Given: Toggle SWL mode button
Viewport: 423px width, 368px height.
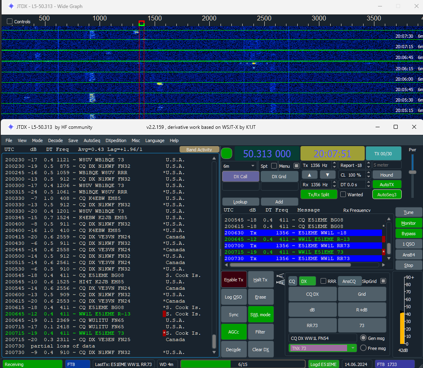Looking at the screenshot, I should coord(260,314).
